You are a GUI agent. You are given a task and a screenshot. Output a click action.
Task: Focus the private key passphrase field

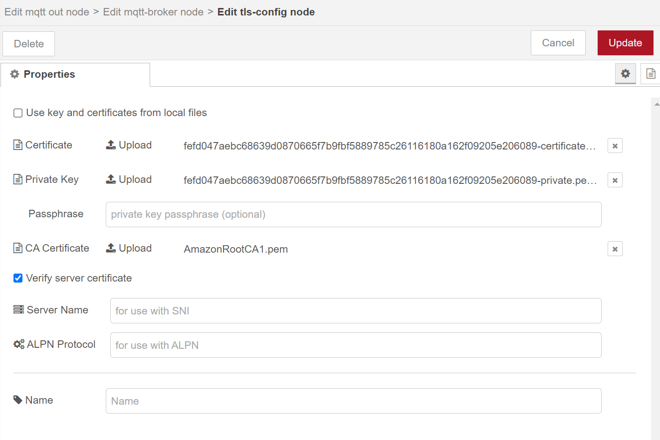353,214
